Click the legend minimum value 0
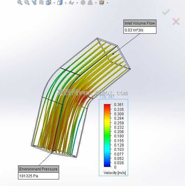This screenshot has height=186, width=185. pyautogui.click(x=115, y=167)
